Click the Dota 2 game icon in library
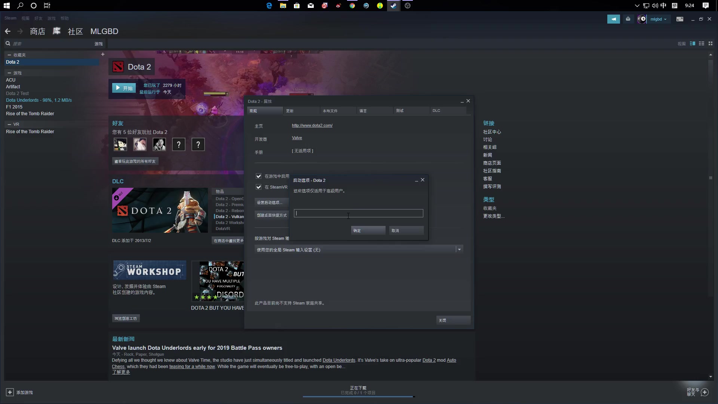The height and width of the screenshot is (404, 718). pyautogui.click(x=118, y=67)
